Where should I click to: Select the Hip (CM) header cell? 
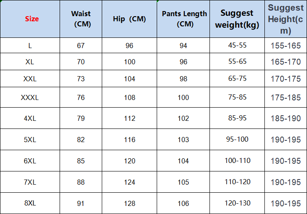click(129, 19)
